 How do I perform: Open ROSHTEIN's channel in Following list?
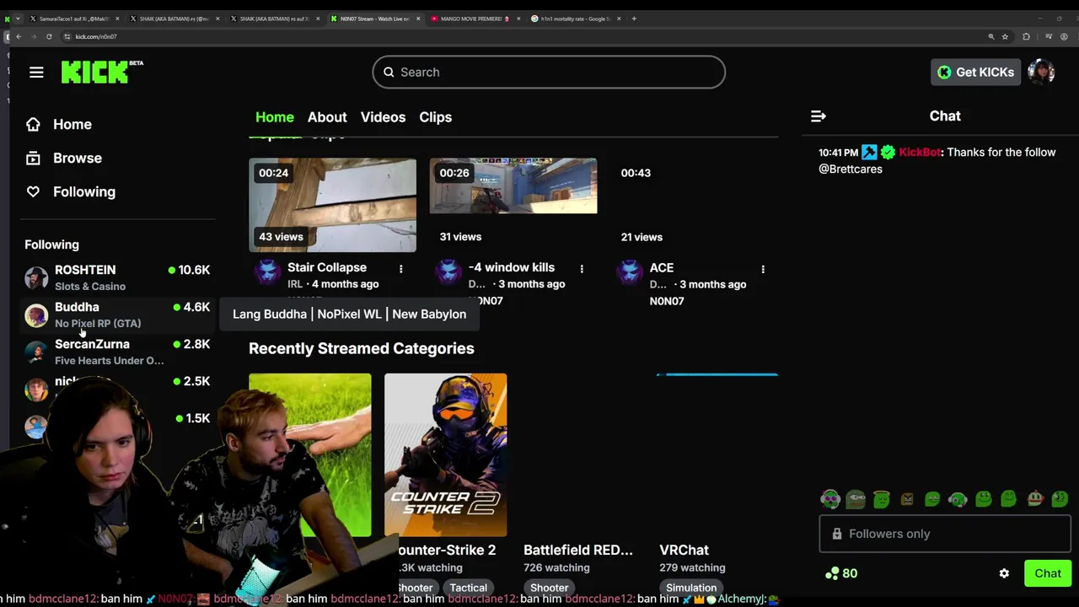coord(118,277)
